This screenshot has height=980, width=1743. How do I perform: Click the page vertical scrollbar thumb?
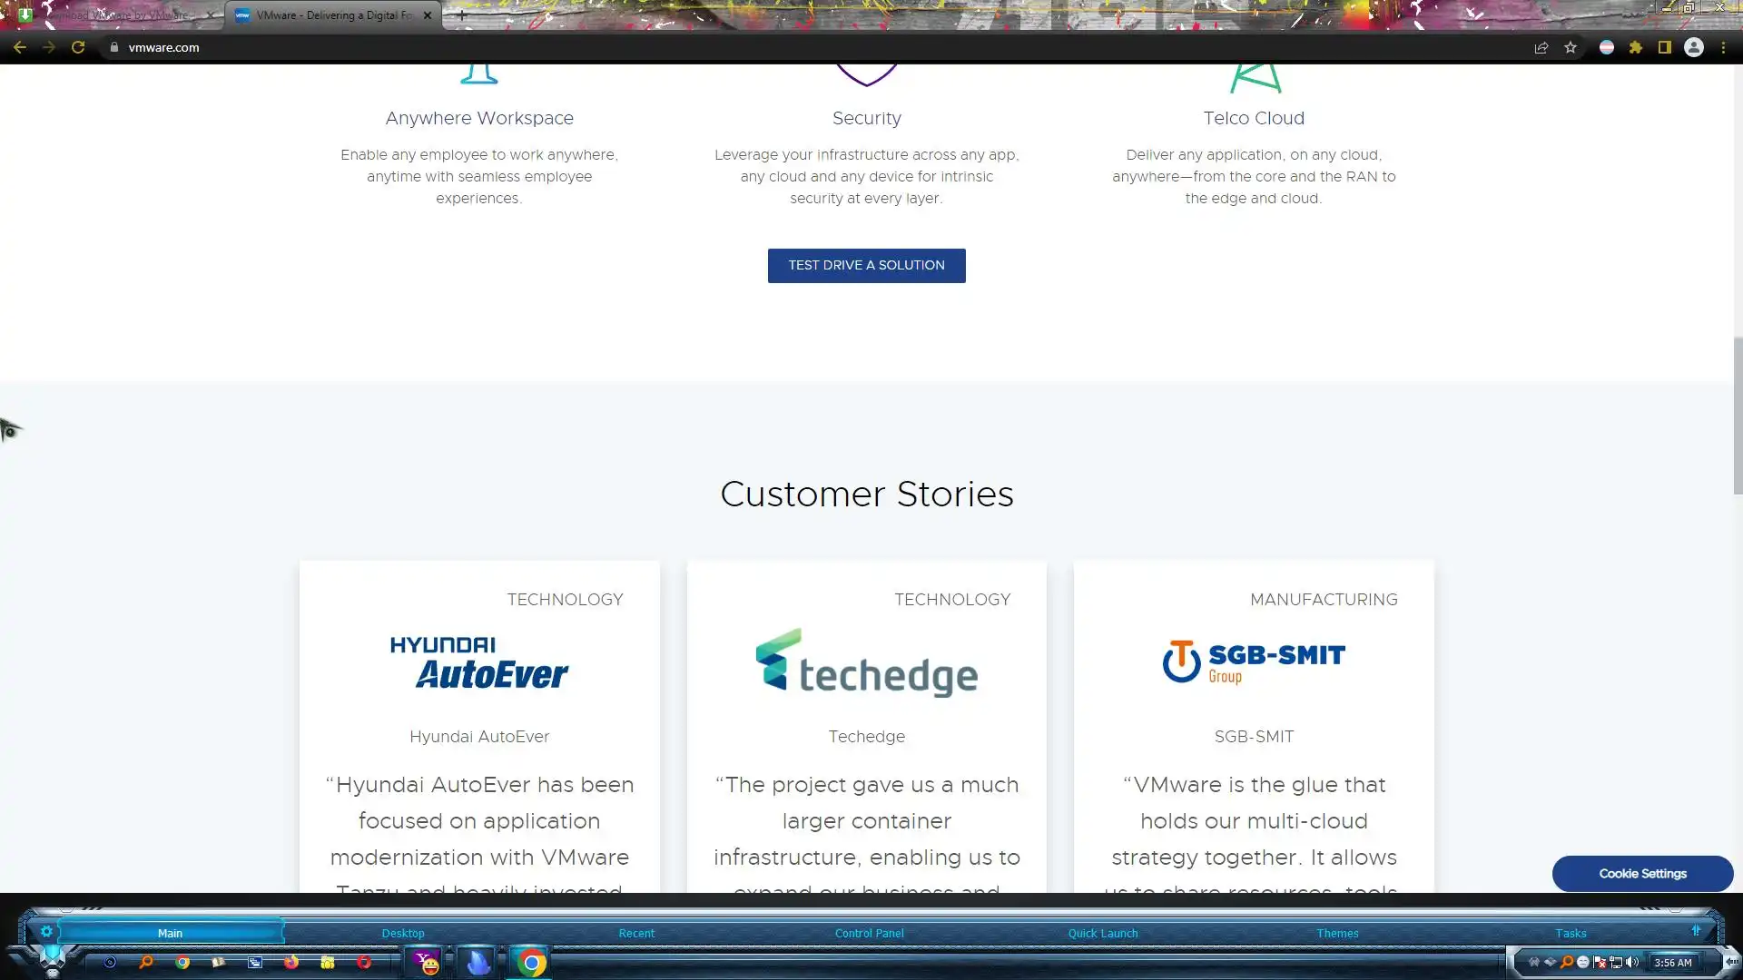tap(1738, 416)
